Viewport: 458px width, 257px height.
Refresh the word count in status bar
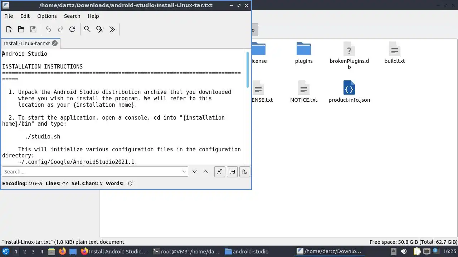130,183
